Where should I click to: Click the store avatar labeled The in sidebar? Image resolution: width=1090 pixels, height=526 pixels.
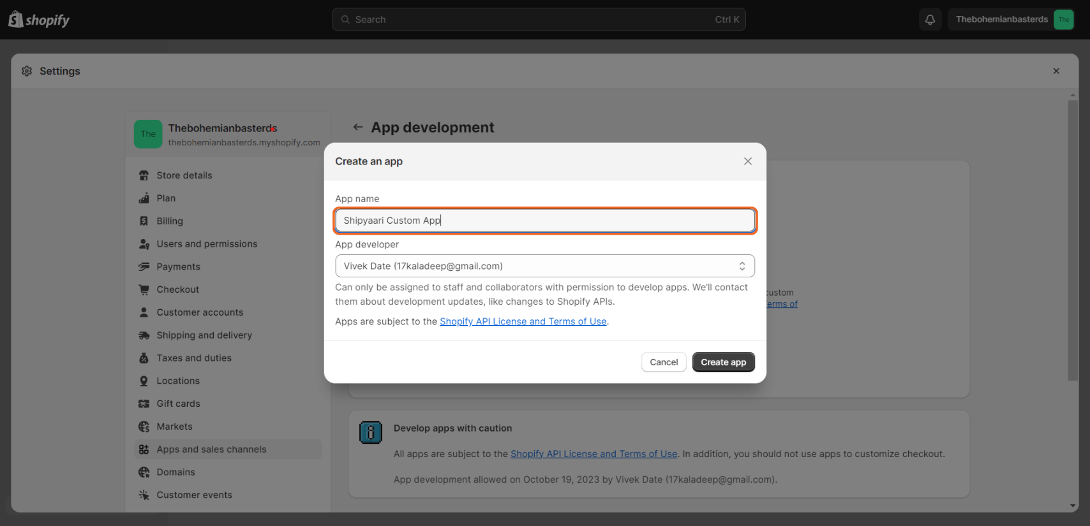tap(148, 134)
